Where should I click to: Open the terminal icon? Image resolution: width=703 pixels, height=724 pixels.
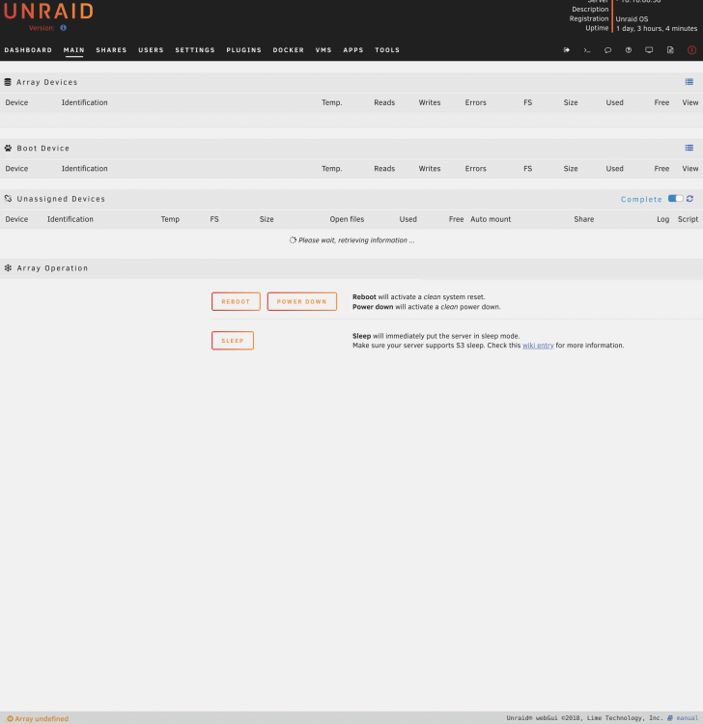pos(587,50)
